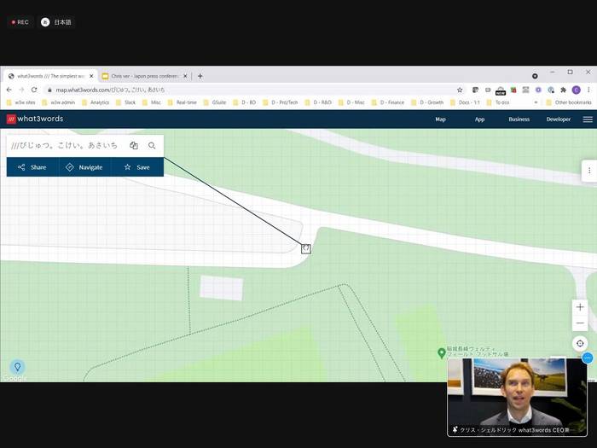Click the selected square marker on map
This screenshot has width=597, height=448.
pyautogui.click(x=305, y=249)
